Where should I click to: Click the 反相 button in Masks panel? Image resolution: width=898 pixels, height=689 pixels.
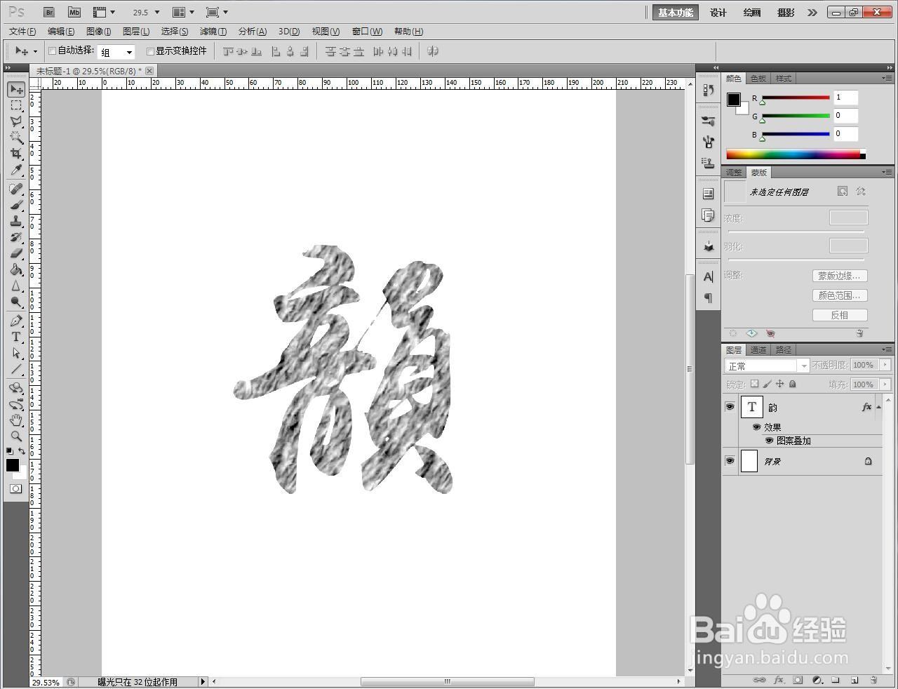tap(840, 315)
